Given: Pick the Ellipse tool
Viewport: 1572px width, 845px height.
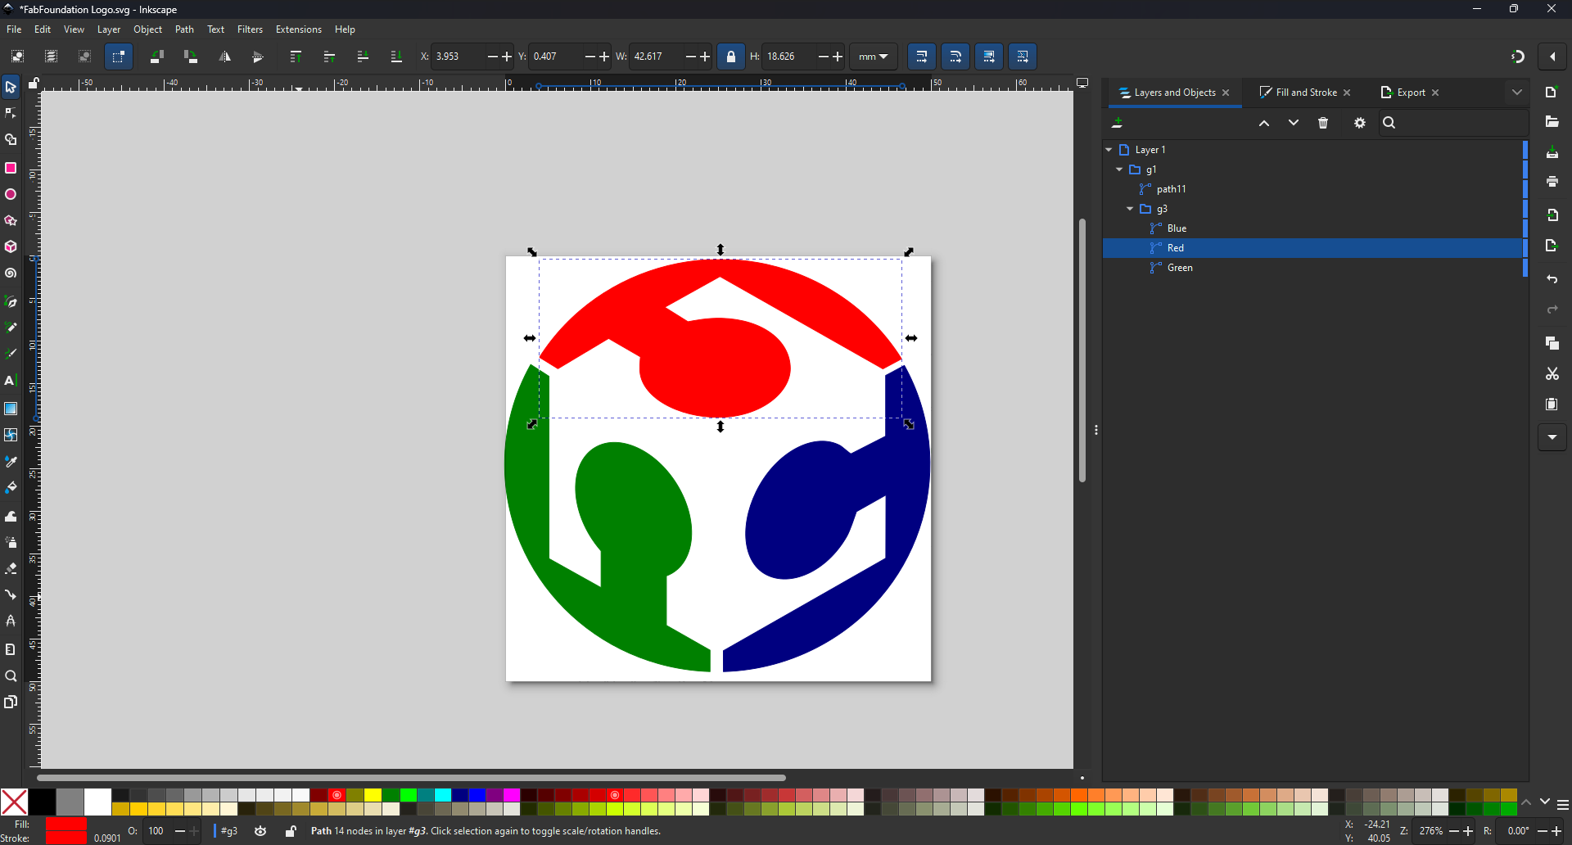Looking at the screenshot, I should point(11,195).
